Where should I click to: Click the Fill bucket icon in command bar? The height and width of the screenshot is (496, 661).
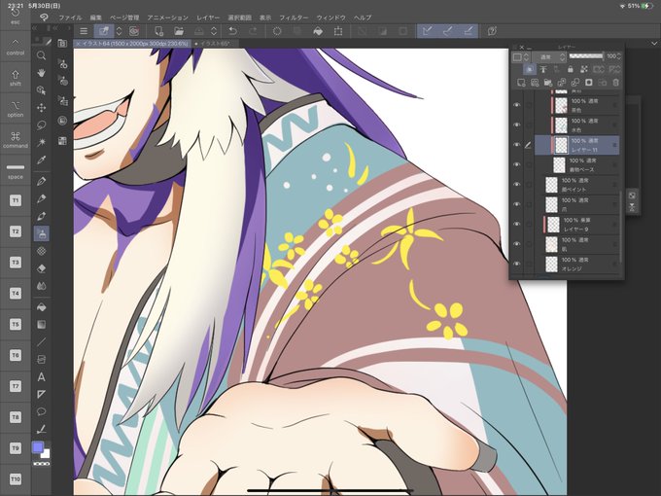point(318,31)
